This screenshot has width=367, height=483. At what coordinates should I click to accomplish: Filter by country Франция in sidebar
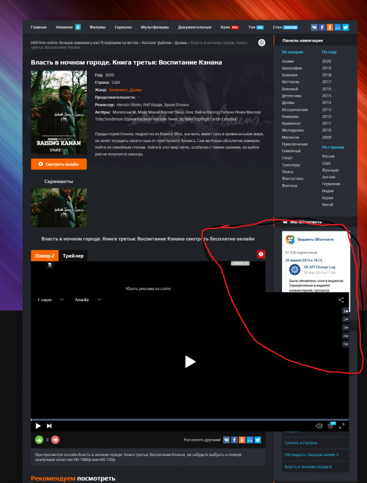click(330, 170)
